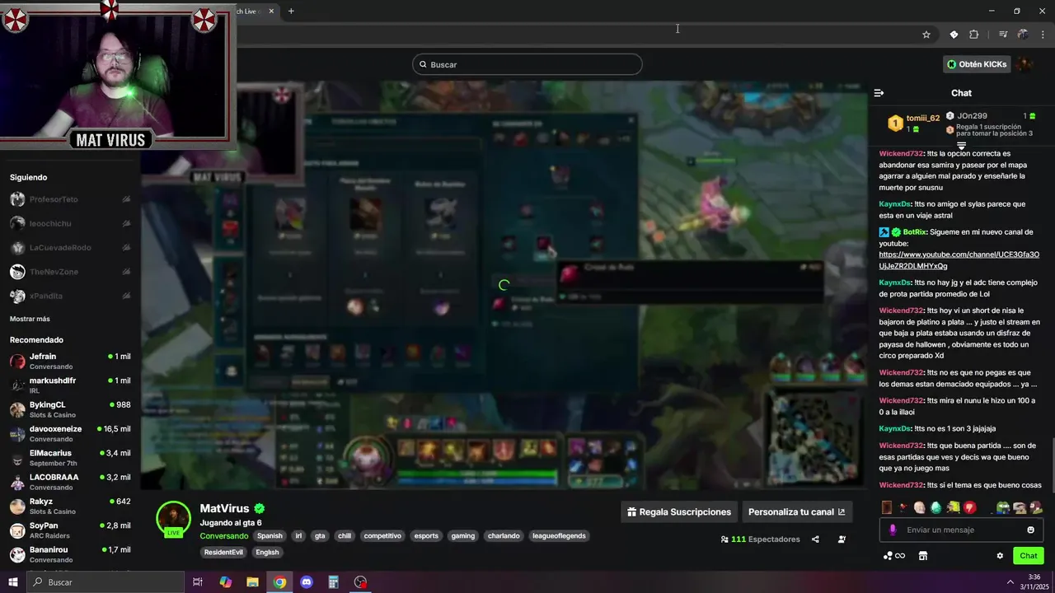The width and height of the screenshot is (1055, 593).
Task: Click Regala Suscripciones button
Action: [x=678, y=511]
